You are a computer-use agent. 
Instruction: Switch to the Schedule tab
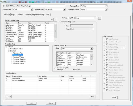(x=28, y=15)
